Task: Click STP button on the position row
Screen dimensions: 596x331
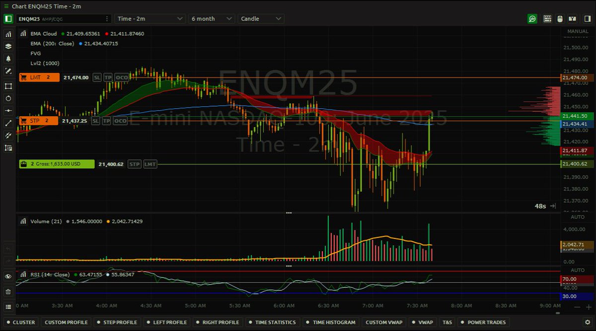Action: 134,164
